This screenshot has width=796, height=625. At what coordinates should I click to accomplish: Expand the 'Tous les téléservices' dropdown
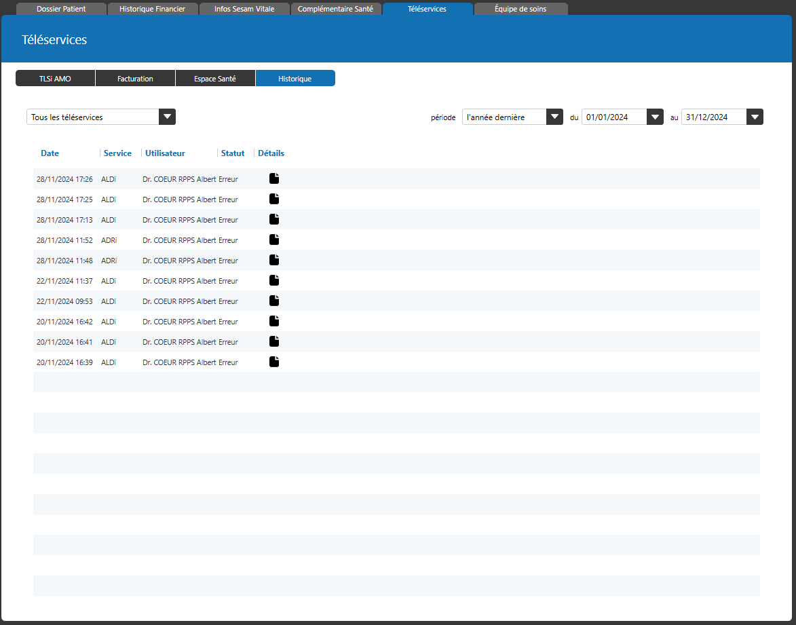click(167, 117)
